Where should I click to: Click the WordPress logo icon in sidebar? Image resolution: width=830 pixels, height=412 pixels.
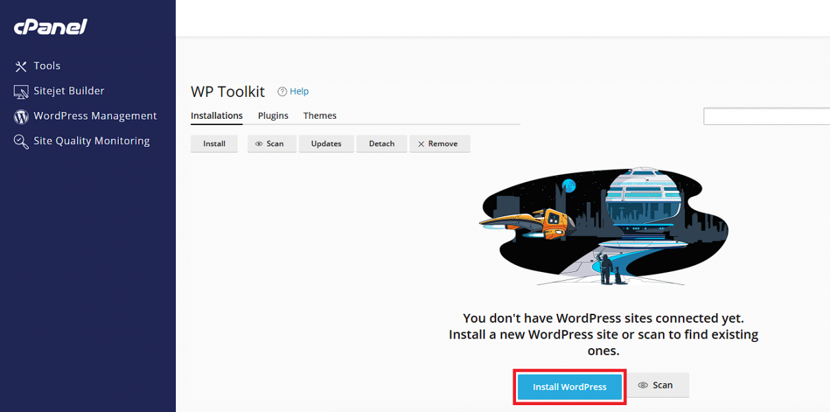[x=21, y=116]
